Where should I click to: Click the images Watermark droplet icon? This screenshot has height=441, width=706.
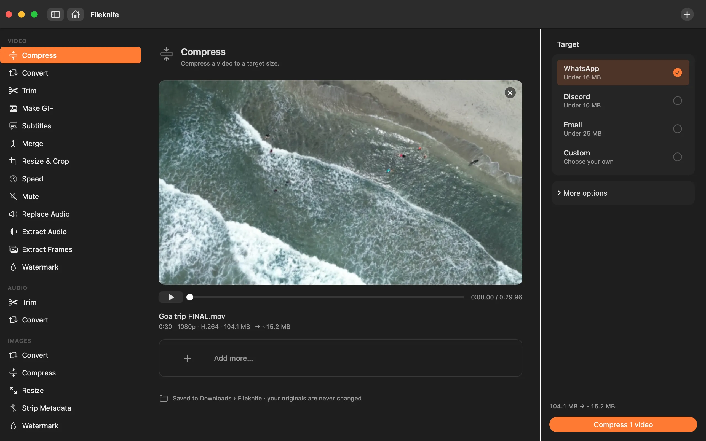tap(13, 426)
